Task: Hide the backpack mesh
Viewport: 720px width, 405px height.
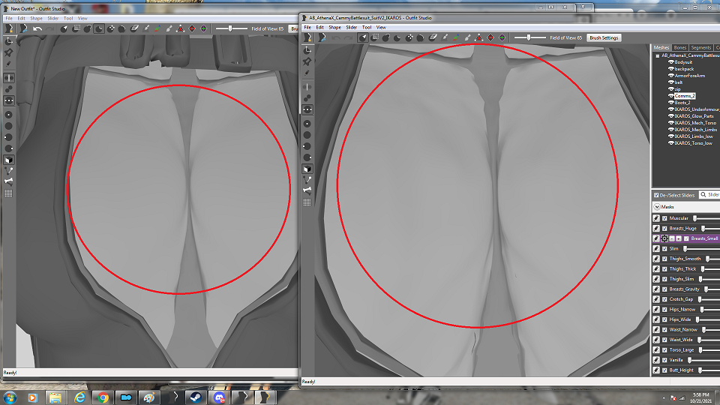Action: coord(670,69)
